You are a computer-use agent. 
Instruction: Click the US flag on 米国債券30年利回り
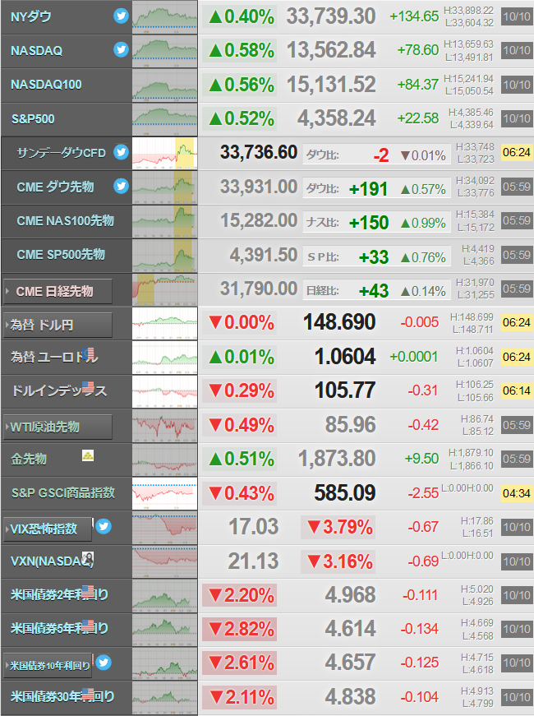click(88, 694)
